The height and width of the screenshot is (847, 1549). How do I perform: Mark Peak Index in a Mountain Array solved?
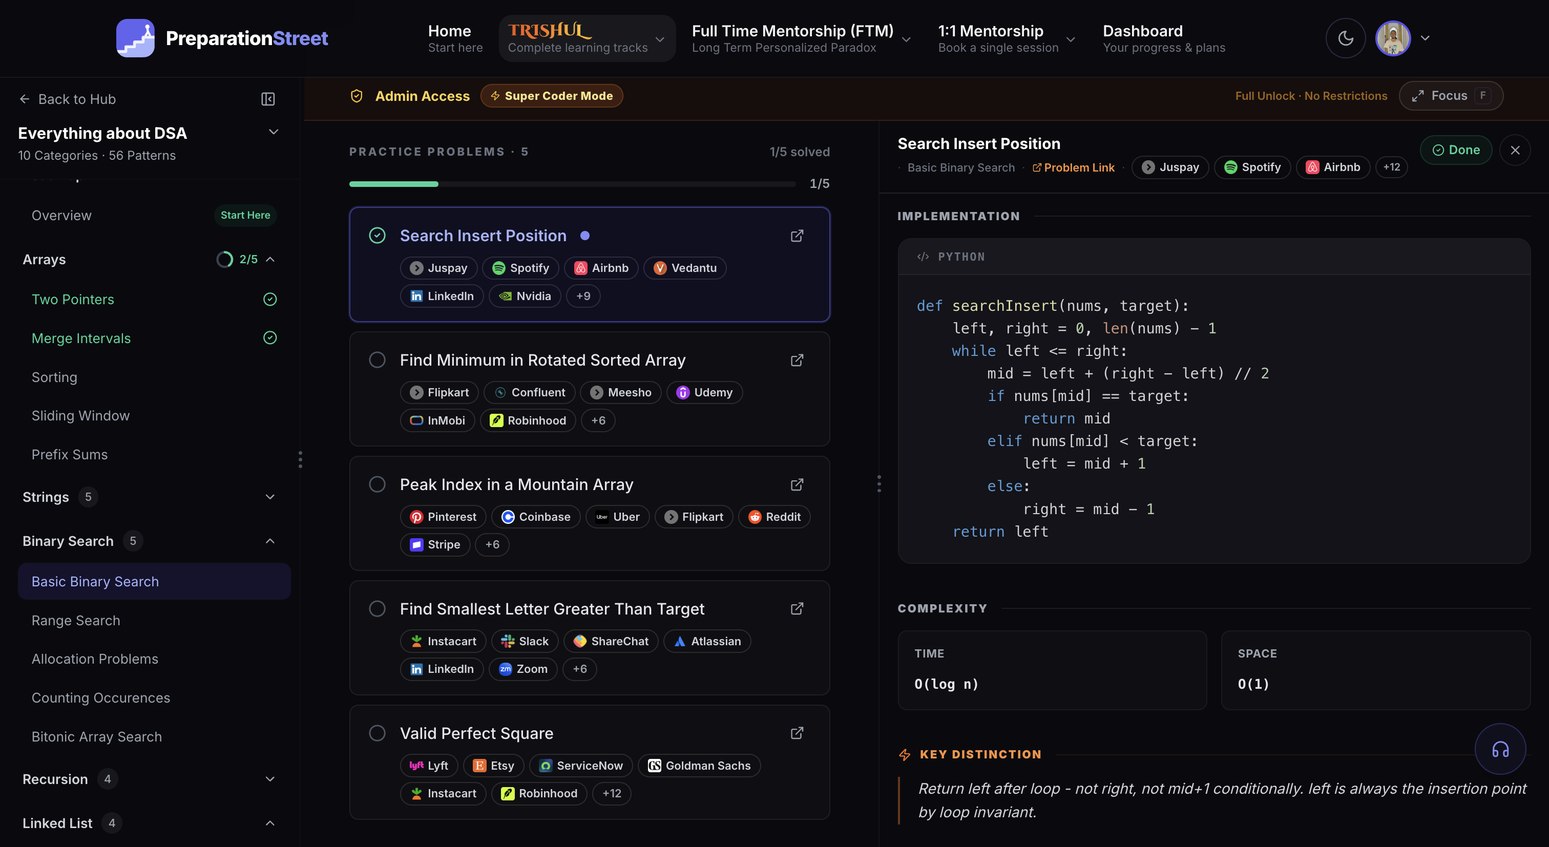click(377, 484)
